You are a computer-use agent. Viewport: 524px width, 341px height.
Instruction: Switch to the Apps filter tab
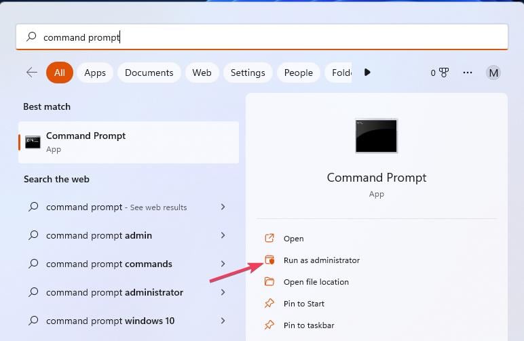[x=95, y=73]
